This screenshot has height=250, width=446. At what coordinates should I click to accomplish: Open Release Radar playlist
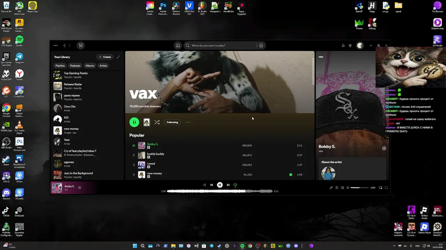87,86
